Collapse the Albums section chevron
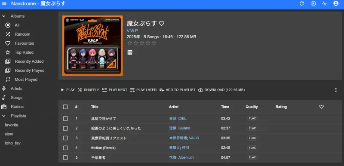 [x=4, y=16]
